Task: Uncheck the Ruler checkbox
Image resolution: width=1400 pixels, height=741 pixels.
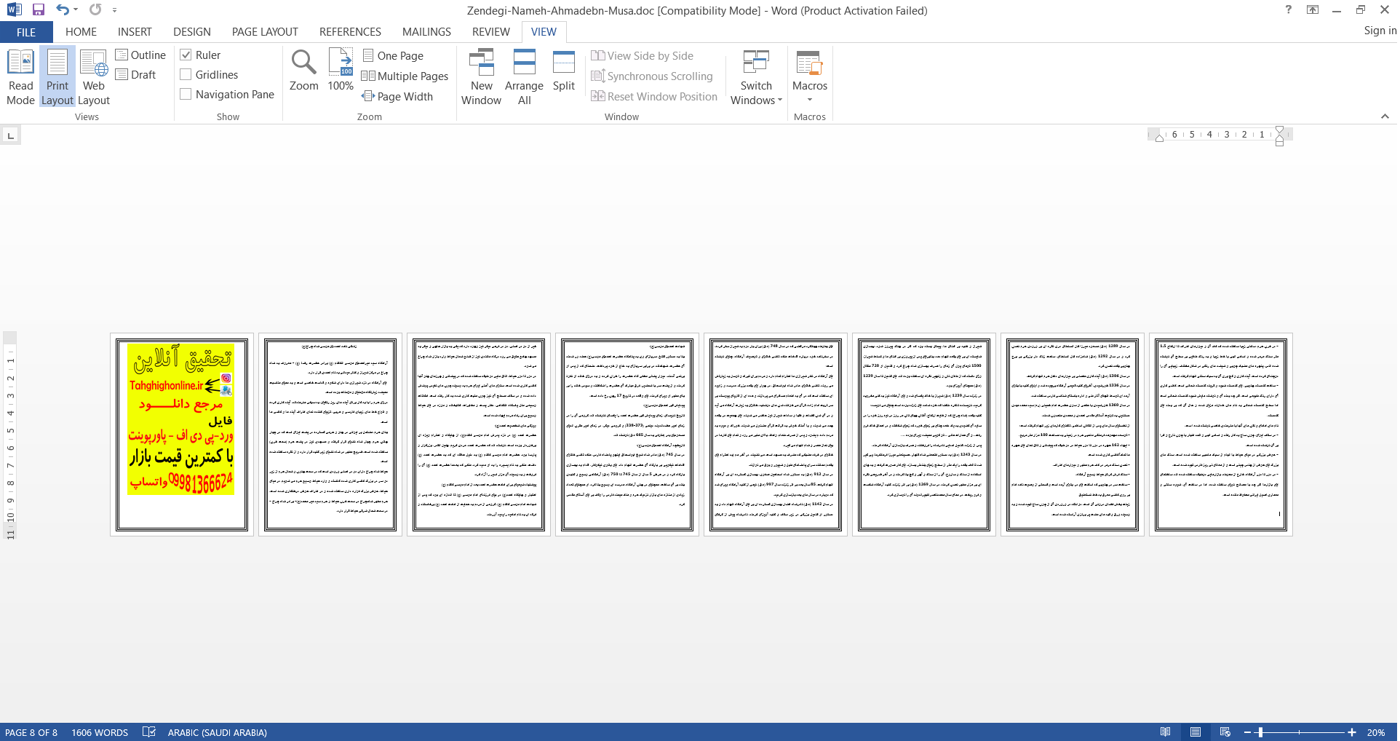Action: (x=186, y=55)
